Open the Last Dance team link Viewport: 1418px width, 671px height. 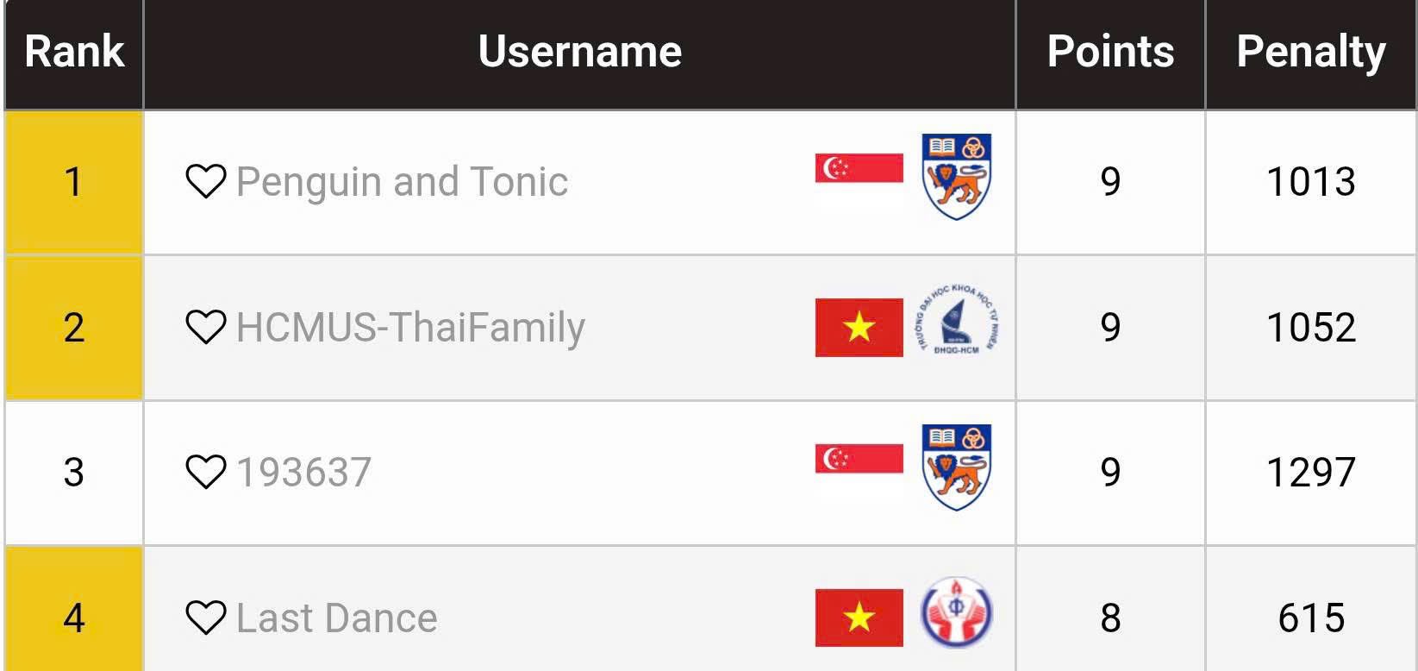pyautogui.click(x=336, y=618)
